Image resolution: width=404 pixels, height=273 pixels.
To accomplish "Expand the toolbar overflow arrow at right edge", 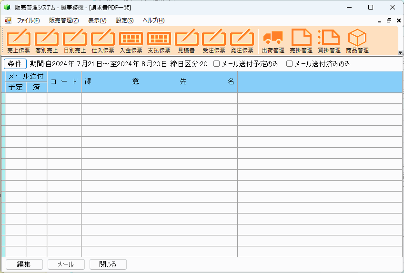I will pos(400,53).
